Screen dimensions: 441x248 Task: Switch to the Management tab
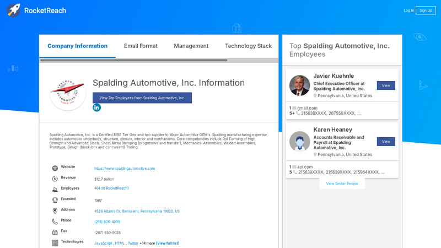191,46
